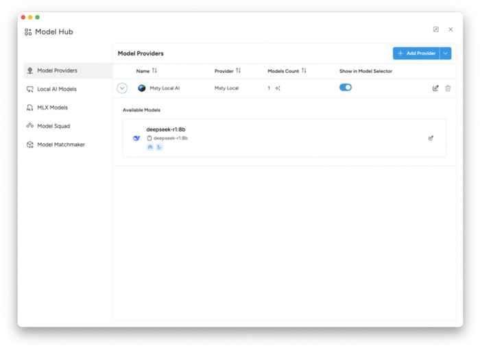The width and height of the screenshot is (480, 350).
Task: Copy the deepseek-r1:8b model ID
Action: point(149,138)
